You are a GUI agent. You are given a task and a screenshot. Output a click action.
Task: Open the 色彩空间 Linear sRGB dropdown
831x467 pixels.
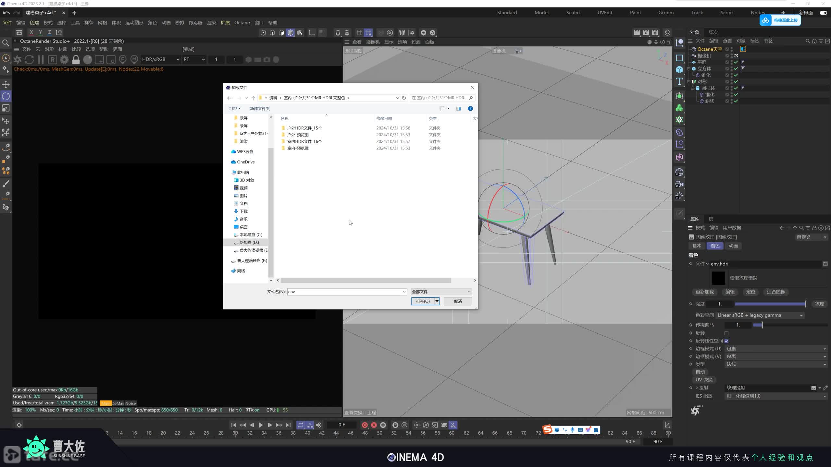(760, 315)
